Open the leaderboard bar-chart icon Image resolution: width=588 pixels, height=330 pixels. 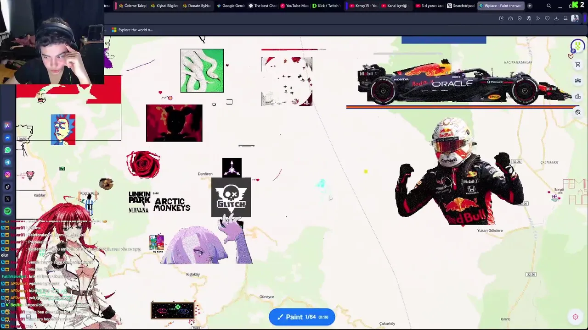tap(578, 96)
